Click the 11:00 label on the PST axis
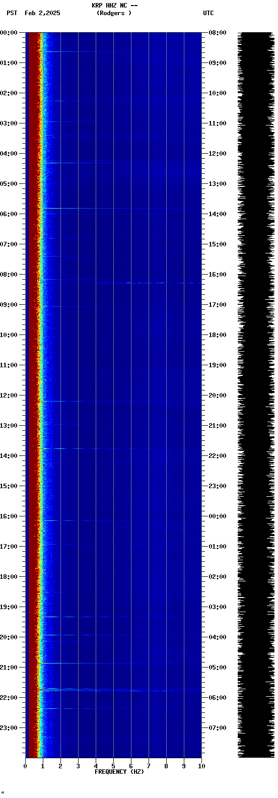This screenshot has width=278, height=798. click(9, 365)
